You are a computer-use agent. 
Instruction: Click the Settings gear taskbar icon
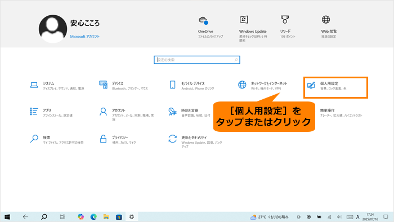coord(132,217)
